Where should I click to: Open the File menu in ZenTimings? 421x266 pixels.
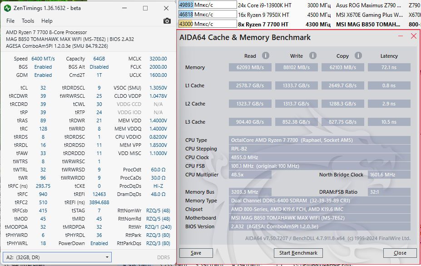point(10,21)
